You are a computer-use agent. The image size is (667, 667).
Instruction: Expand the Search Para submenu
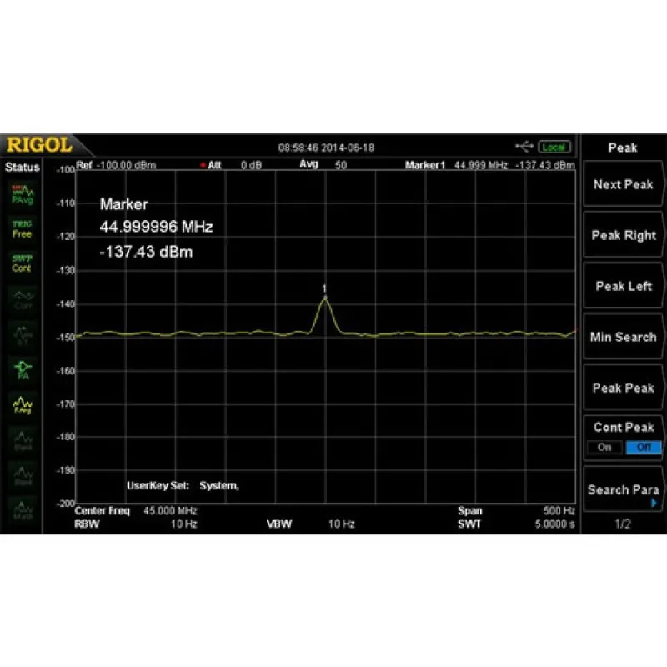coord(623,490)
